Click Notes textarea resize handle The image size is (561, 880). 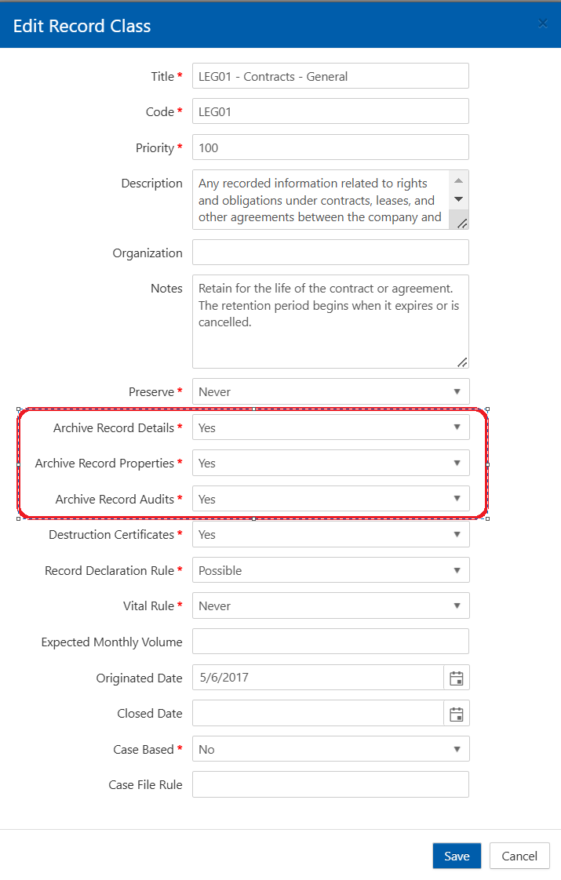coord(462,362)
